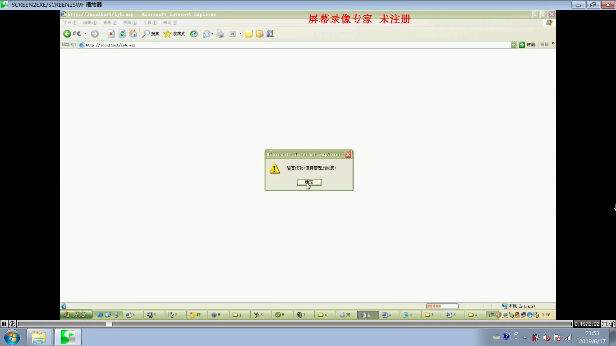Image resolution: width=616 pixels, height=346 pixels.
Task: Click the 链接 (Links) toolbar label
Action: tap(544, 45)
